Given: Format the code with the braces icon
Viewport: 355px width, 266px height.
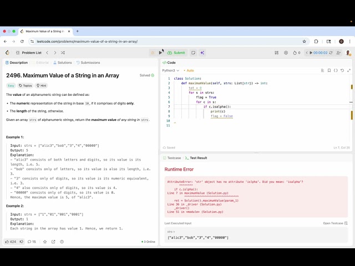Looking at the screenshot, I should (x=336, y=70).
